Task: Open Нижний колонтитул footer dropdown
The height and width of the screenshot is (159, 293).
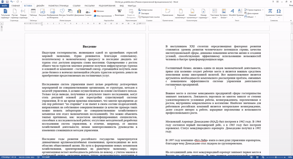Action: (x=192, y=13)
